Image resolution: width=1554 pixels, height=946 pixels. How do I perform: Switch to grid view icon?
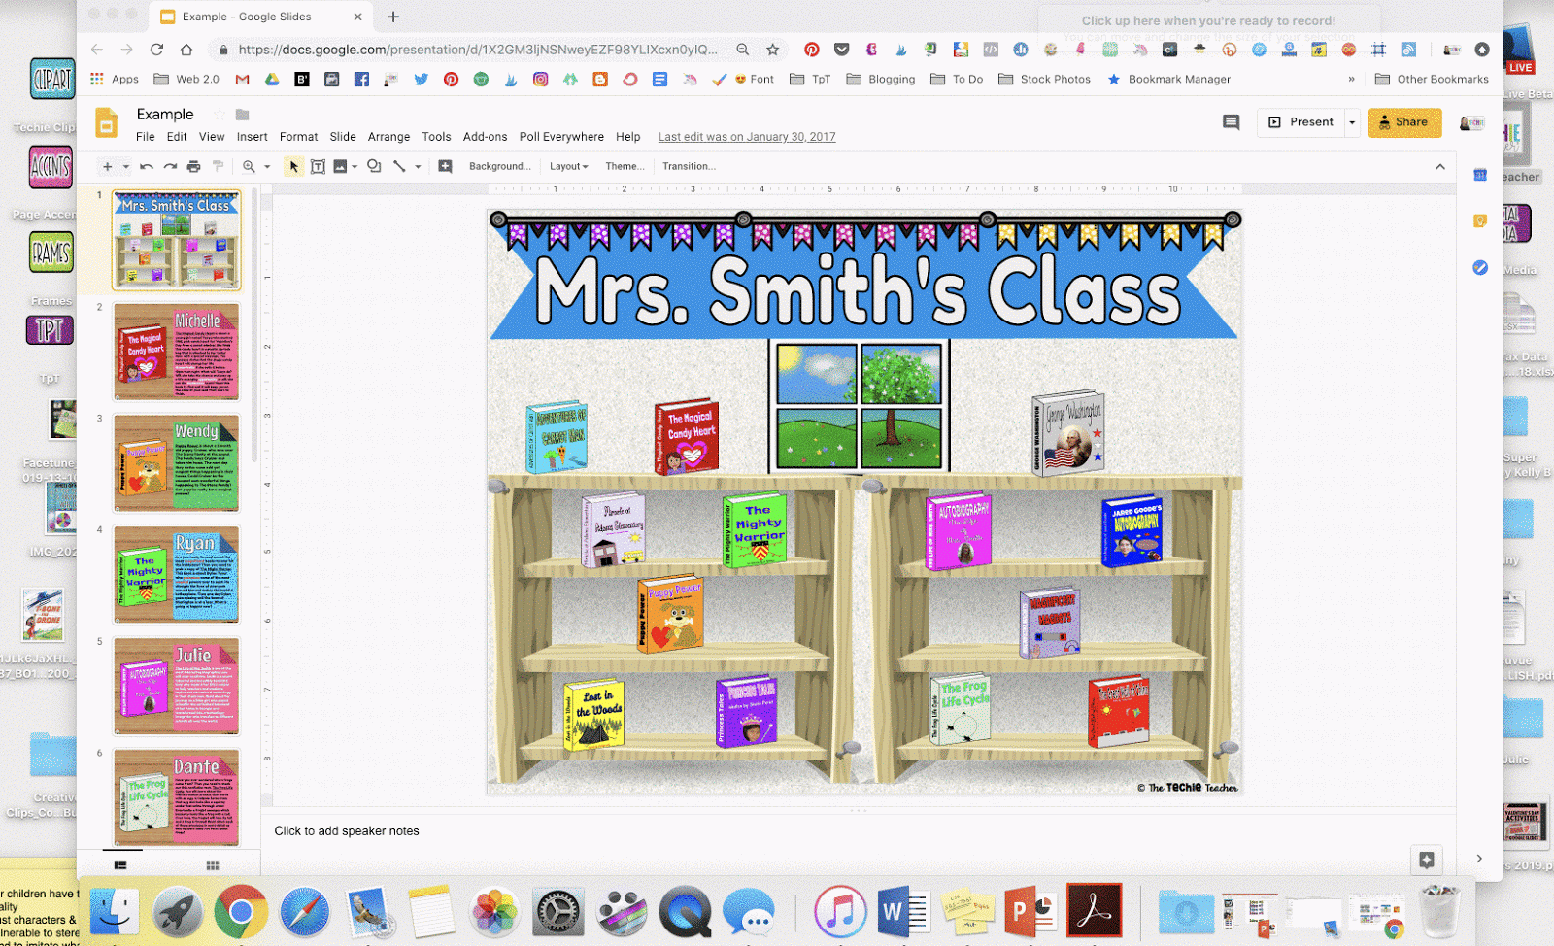coord(213,864)
